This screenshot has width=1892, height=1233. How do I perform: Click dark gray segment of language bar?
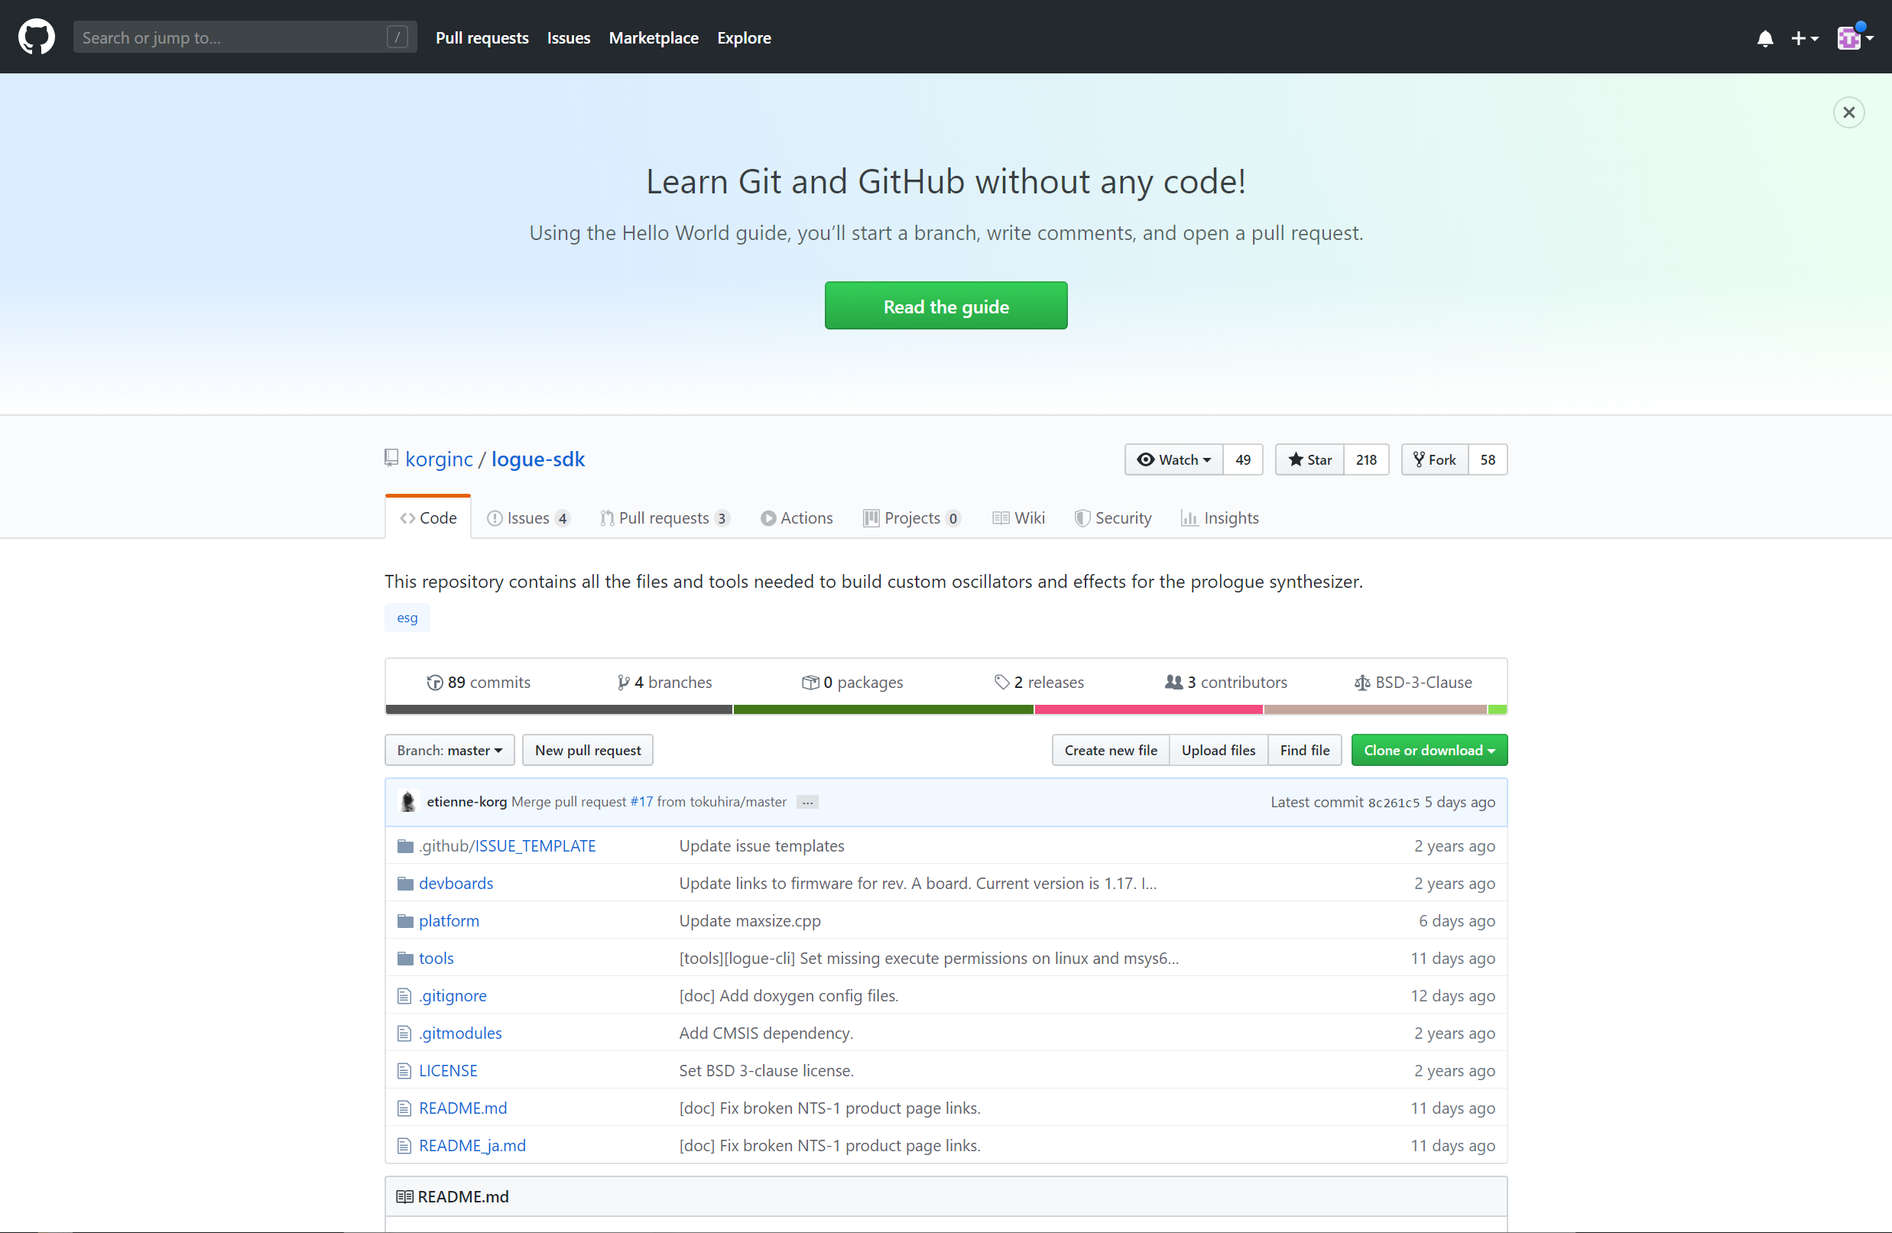click(559, 709)
